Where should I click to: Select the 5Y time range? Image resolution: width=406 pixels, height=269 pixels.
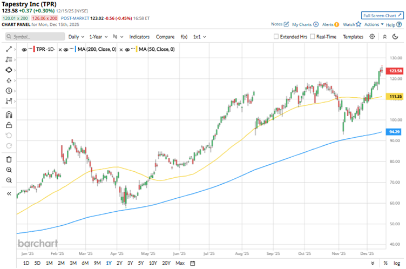[x=141, y=263]
